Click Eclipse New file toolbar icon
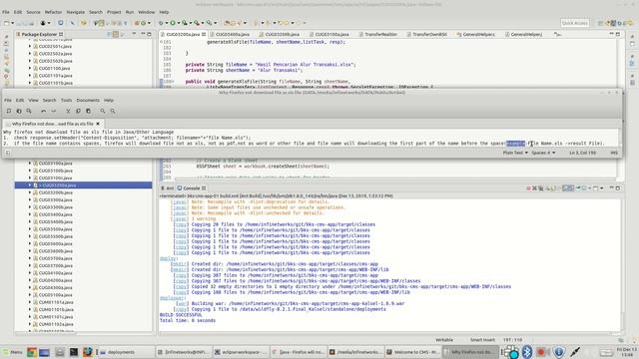The height and width of the screenshot is (359, 639). 7,23
